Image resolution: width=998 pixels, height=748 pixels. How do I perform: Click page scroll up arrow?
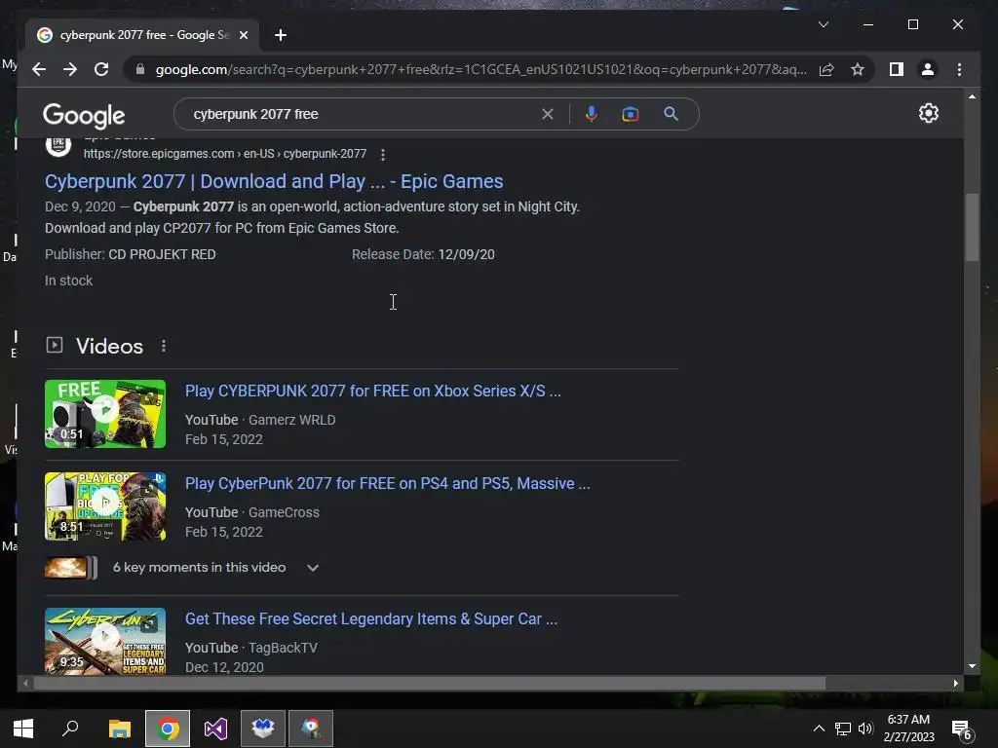coord(972,96)
